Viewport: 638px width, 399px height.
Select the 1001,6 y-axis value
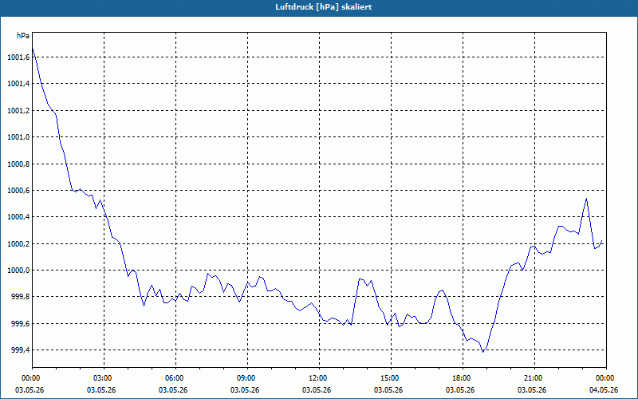(x=18, y=57)
